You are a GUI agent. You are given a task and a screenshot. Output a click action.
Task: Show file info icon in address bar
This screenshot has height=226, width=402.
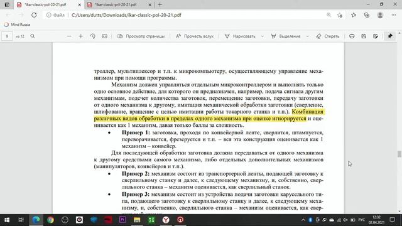click(x=48, y=15)
